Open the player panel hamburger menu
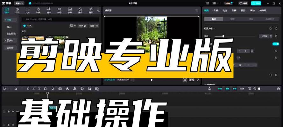This screenshot has width=283, height=127. [x=196, y=10]
